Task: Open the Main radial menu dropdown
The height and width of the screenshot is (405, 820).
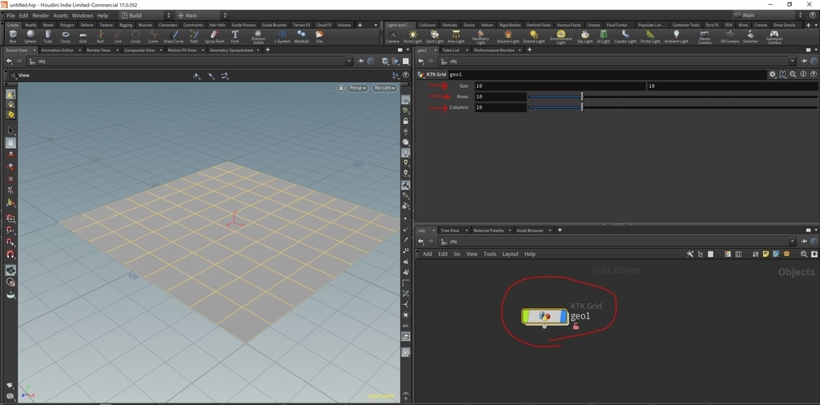Action: 202,16
